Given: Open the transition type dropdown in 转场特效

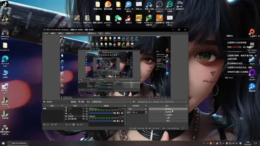Looking at the screenshot, I should point(136,109).
